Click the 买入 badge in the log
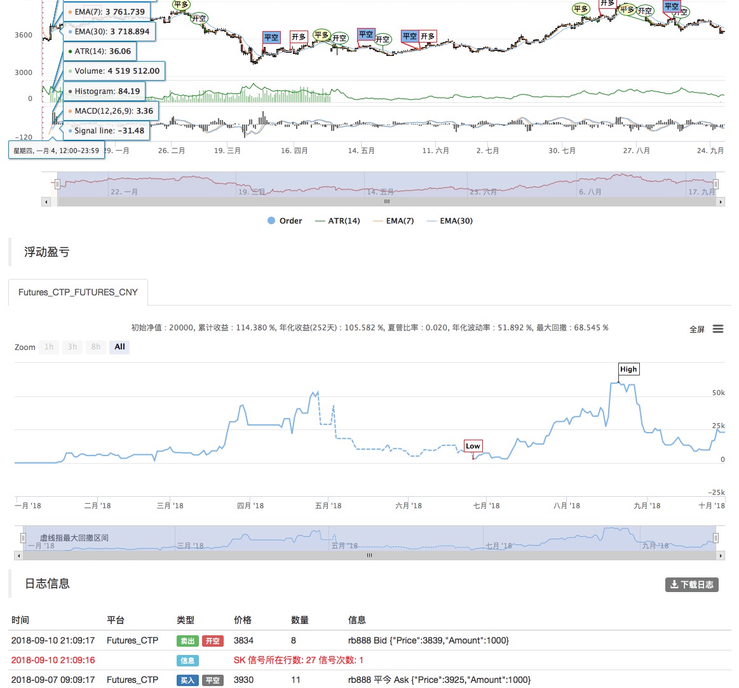The image size is (739, 688). (x=187, y=680)
